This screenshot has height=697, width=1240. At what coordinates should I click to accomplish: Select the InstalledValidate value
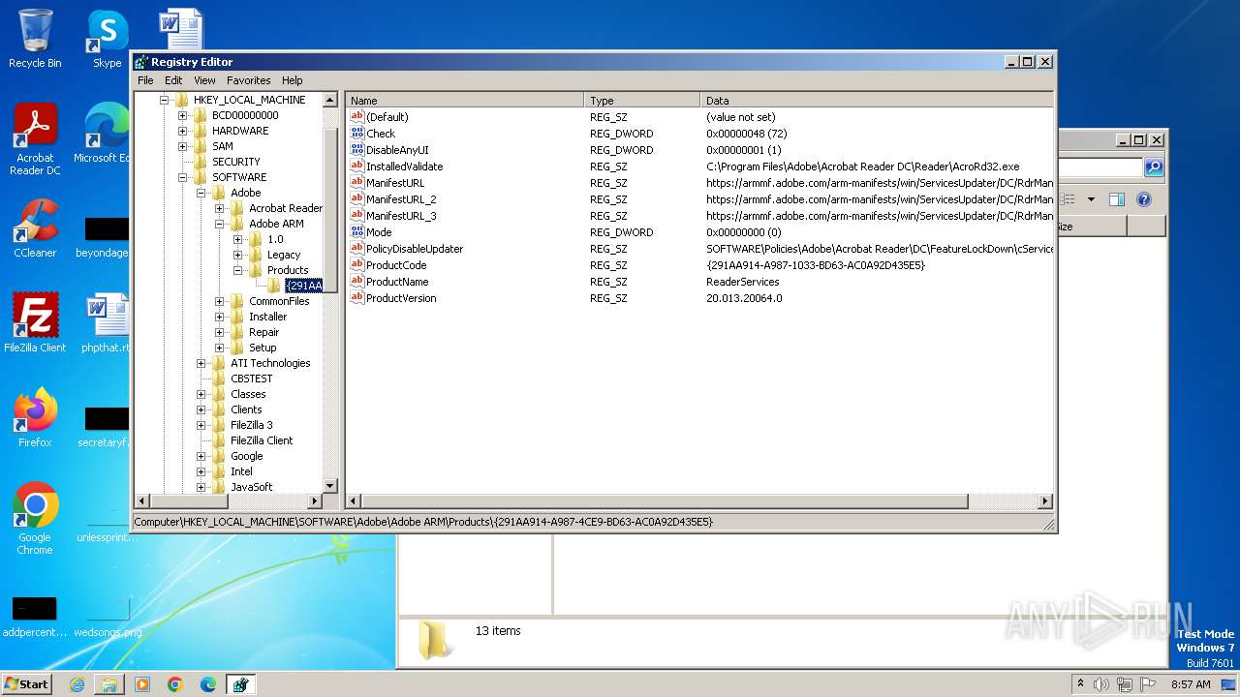click(x=404, y=167)
